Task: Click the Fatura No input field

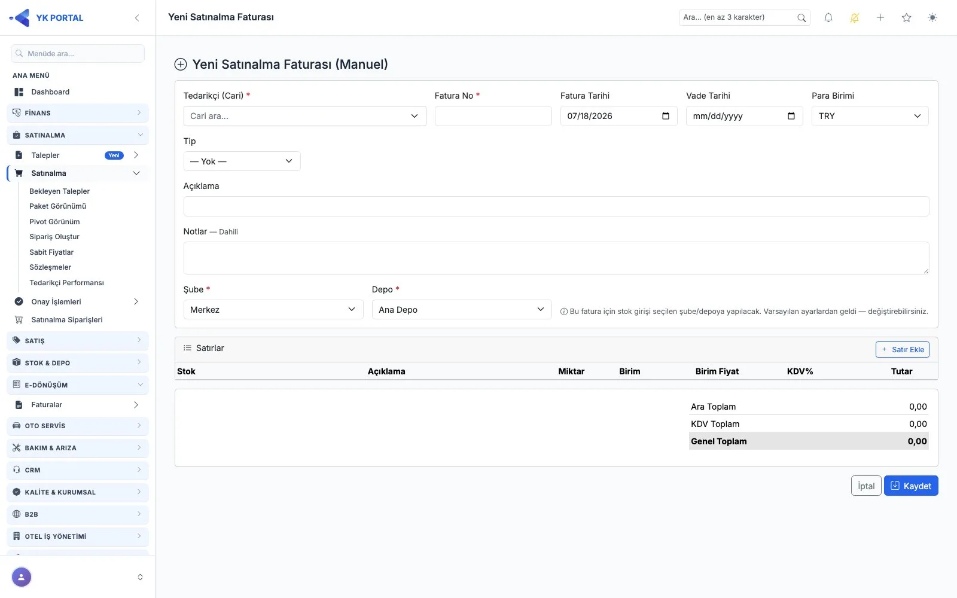Action: point(493,116)
